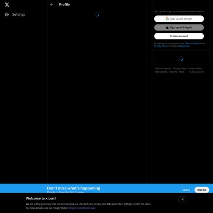Open the Terms of Service link in disclaimer
This screenshot has width=213, height=213.
point(193,44)
